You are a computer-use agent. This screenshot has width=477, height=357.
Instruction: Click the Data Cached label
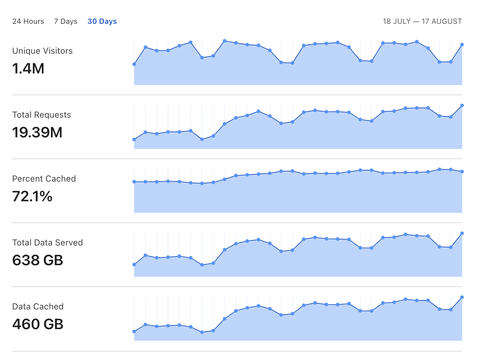click(38, 307)
